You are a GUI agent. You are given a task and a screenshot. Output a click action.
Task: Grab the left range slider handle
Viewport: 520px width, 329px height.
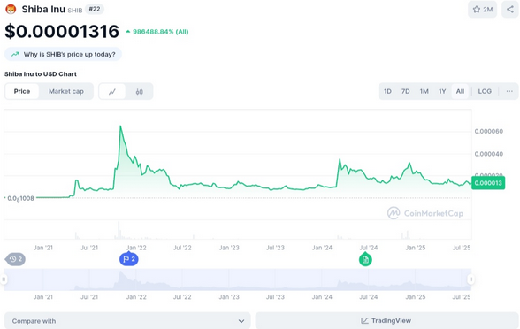click(4, 279)
